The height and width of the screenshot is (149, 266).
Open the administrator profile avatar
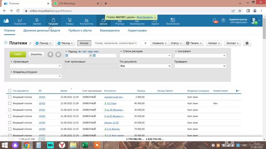pyautogui.click(x=254, y=21)
